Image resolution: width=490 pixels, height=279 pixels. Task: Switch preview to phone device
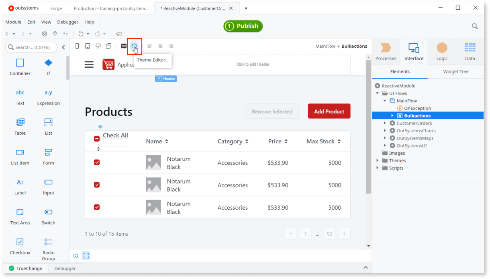77,46
